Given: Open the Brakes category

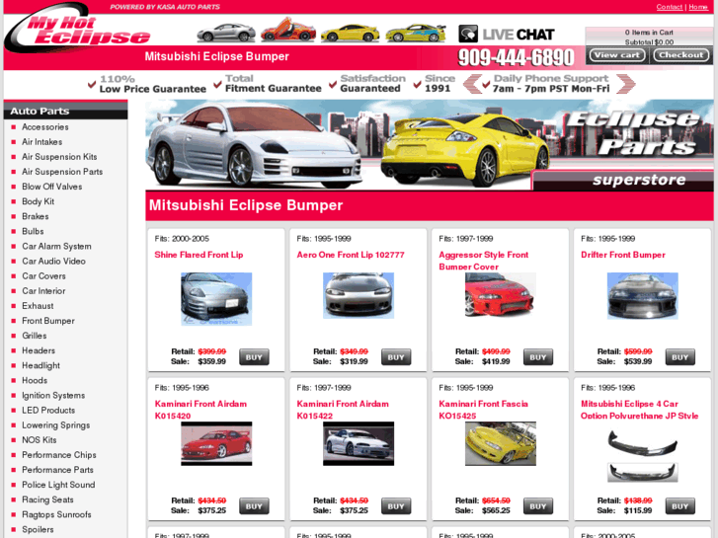Looking at the screenshot, I should pos(36,216).
